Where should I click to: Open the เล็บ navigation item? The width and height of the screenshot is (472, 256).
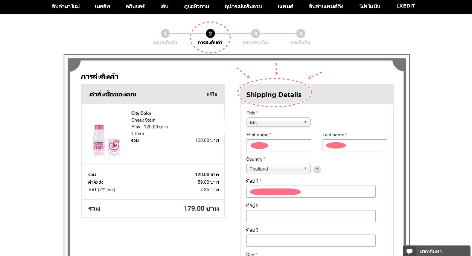(164, 6)
